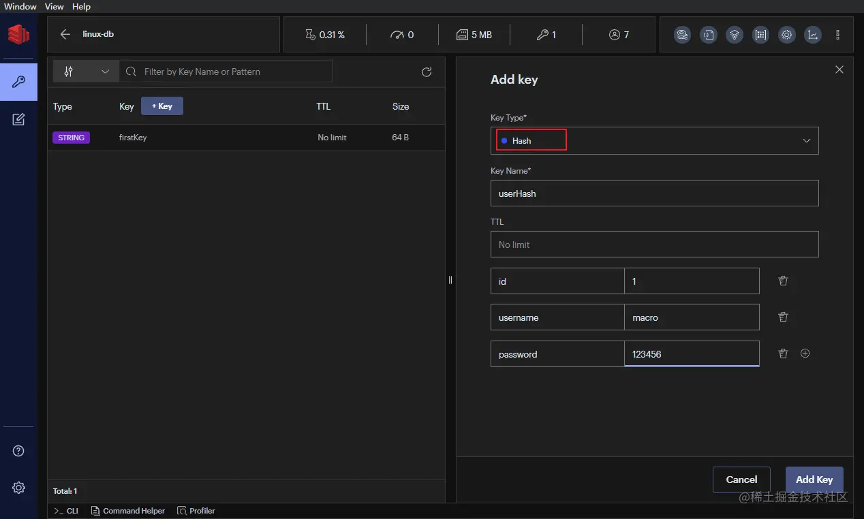Click the value input containing macro
Viewport: 864px width, 519px height.
[692, 317]
